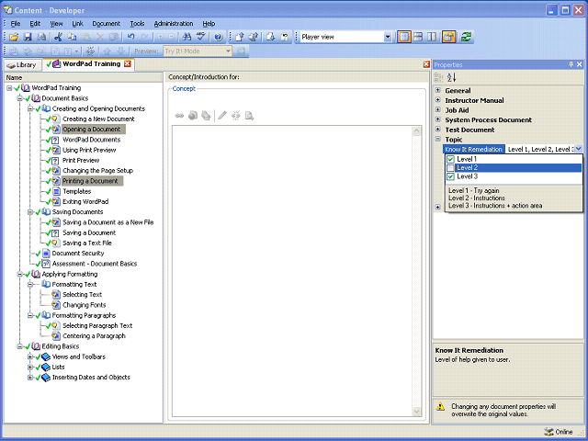Click the Find binoculars icon
Image resolution: width=588 pixels, height=441 pixels.
tap(187, 37)
